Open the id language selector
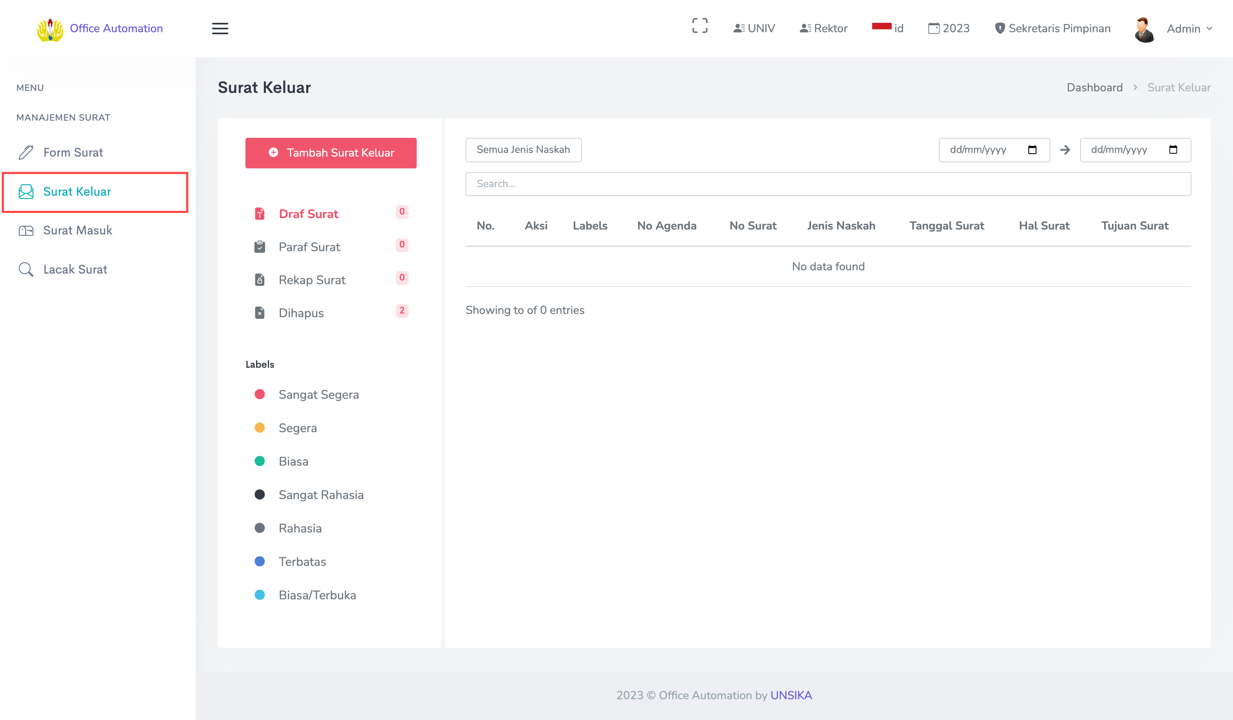Viewport: 1233px width, 720px height. 888,28
